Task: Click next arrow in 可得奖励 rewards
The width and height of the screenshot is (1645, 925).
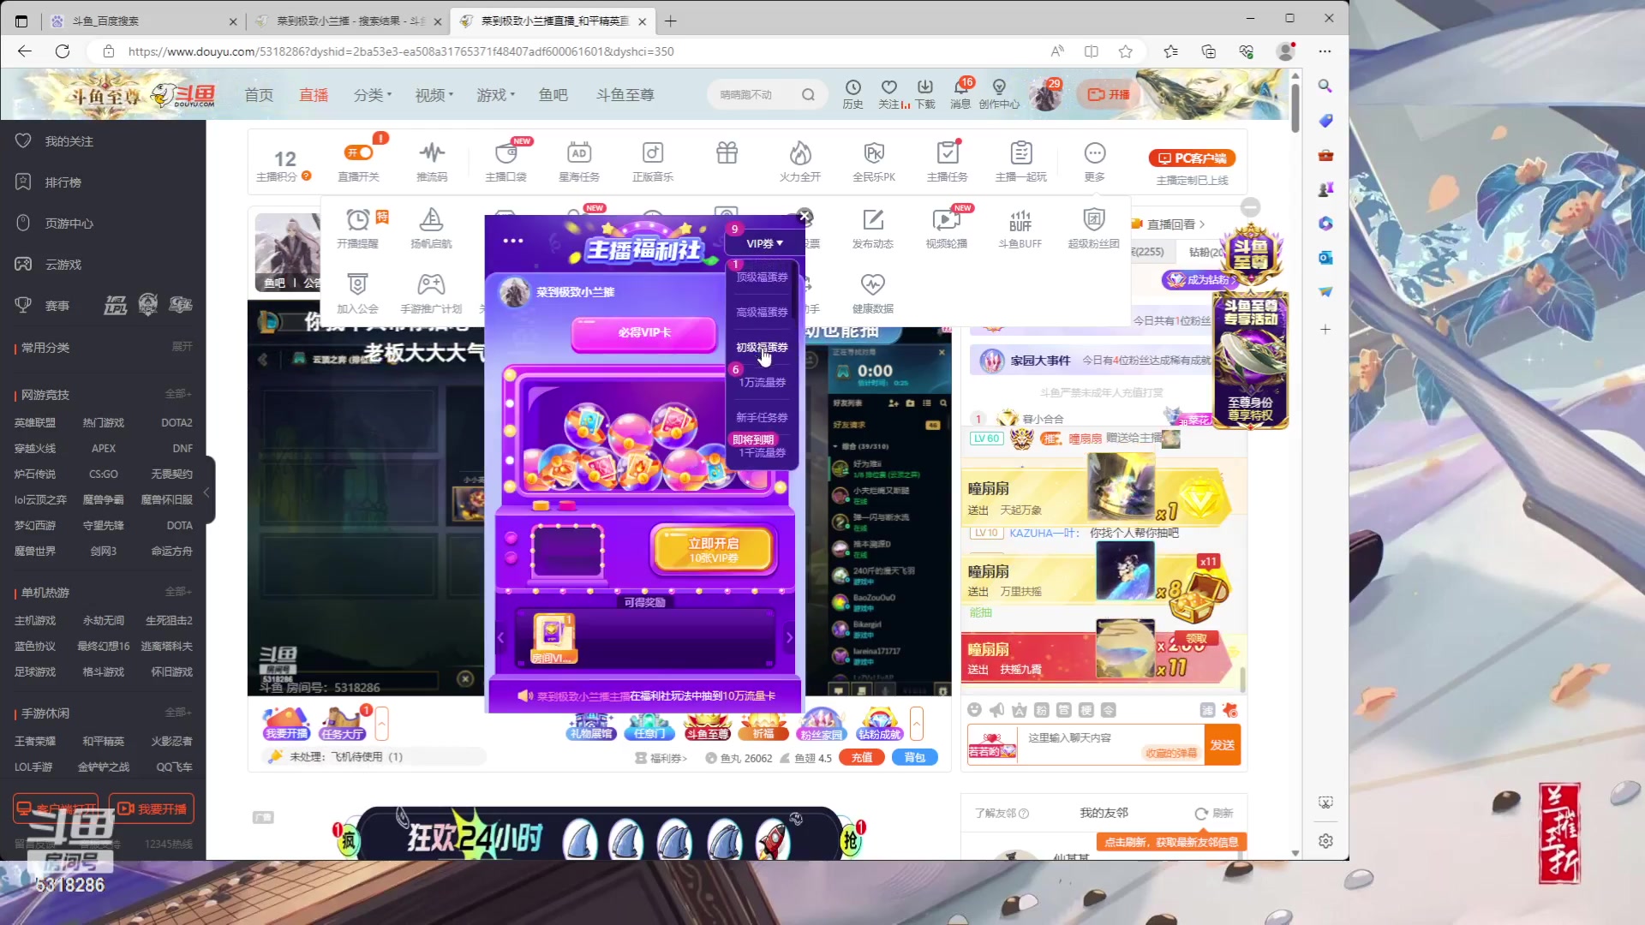Action: (789, 637)
